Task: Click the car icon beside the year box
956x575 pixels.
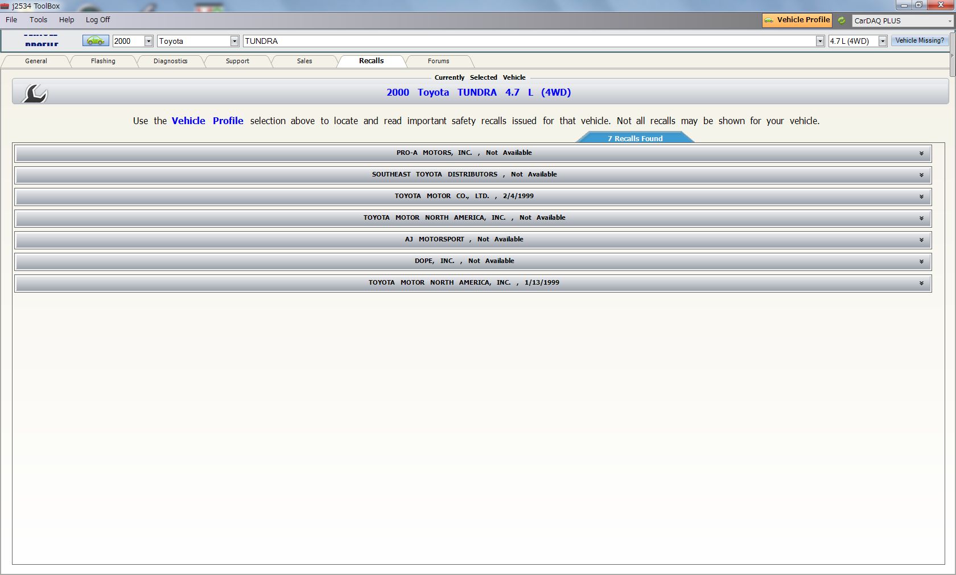Action: [96, 41]
